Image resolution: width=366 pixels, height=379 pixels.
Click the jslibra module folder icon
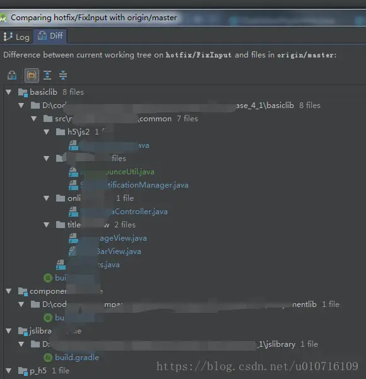tap(23, 332)
